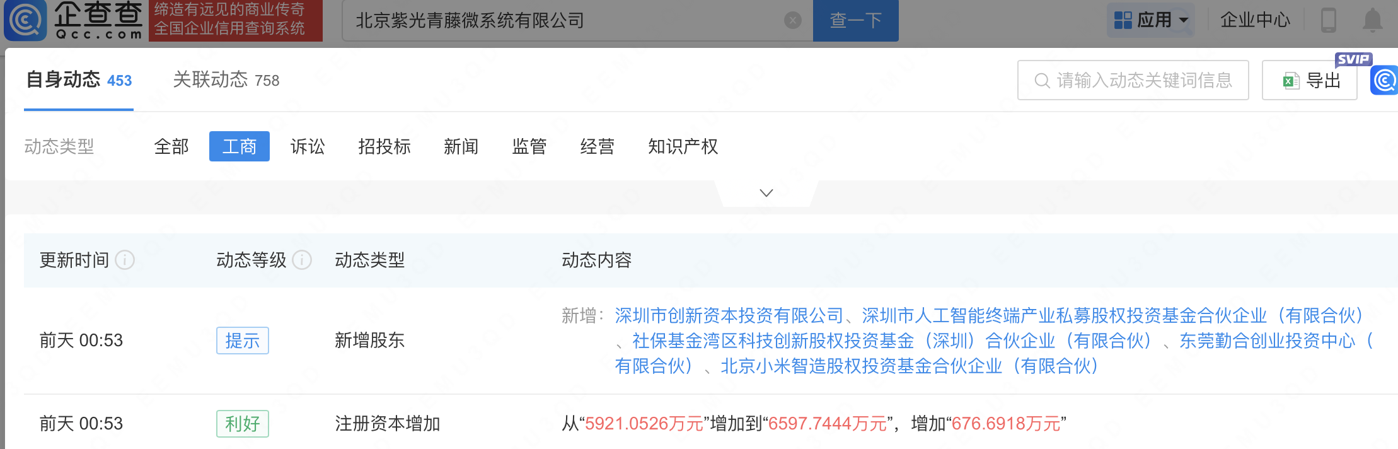Viewport: 1398px width, 449px height.
Task: Focus the 请输入动态关键词信息 search field
Action: pos(1133,80)
